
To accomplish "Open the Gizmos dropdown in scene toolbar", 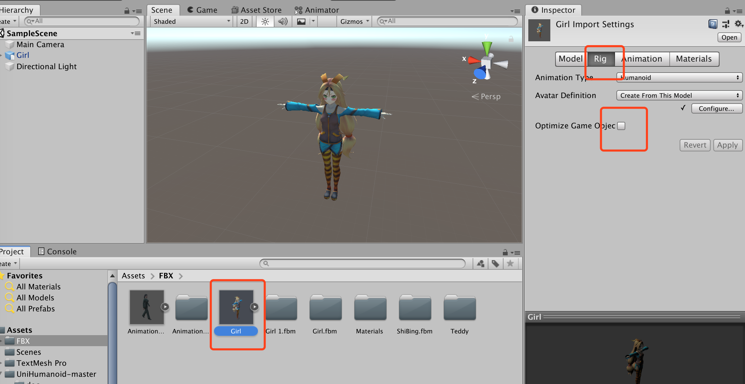I will (x=354, y=21).
